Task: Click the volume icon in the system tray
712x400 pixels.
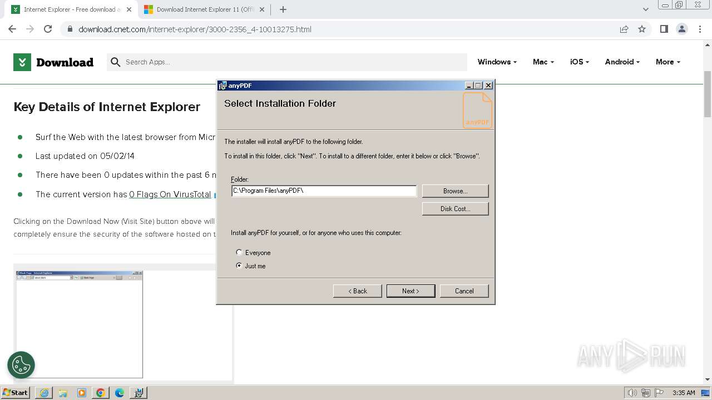Action: (632, 393)
